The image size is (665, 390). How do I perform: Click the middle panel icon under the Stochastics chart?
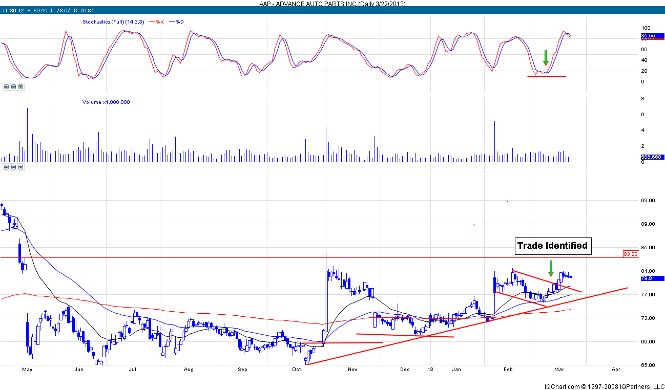click(x=13, y=87)
